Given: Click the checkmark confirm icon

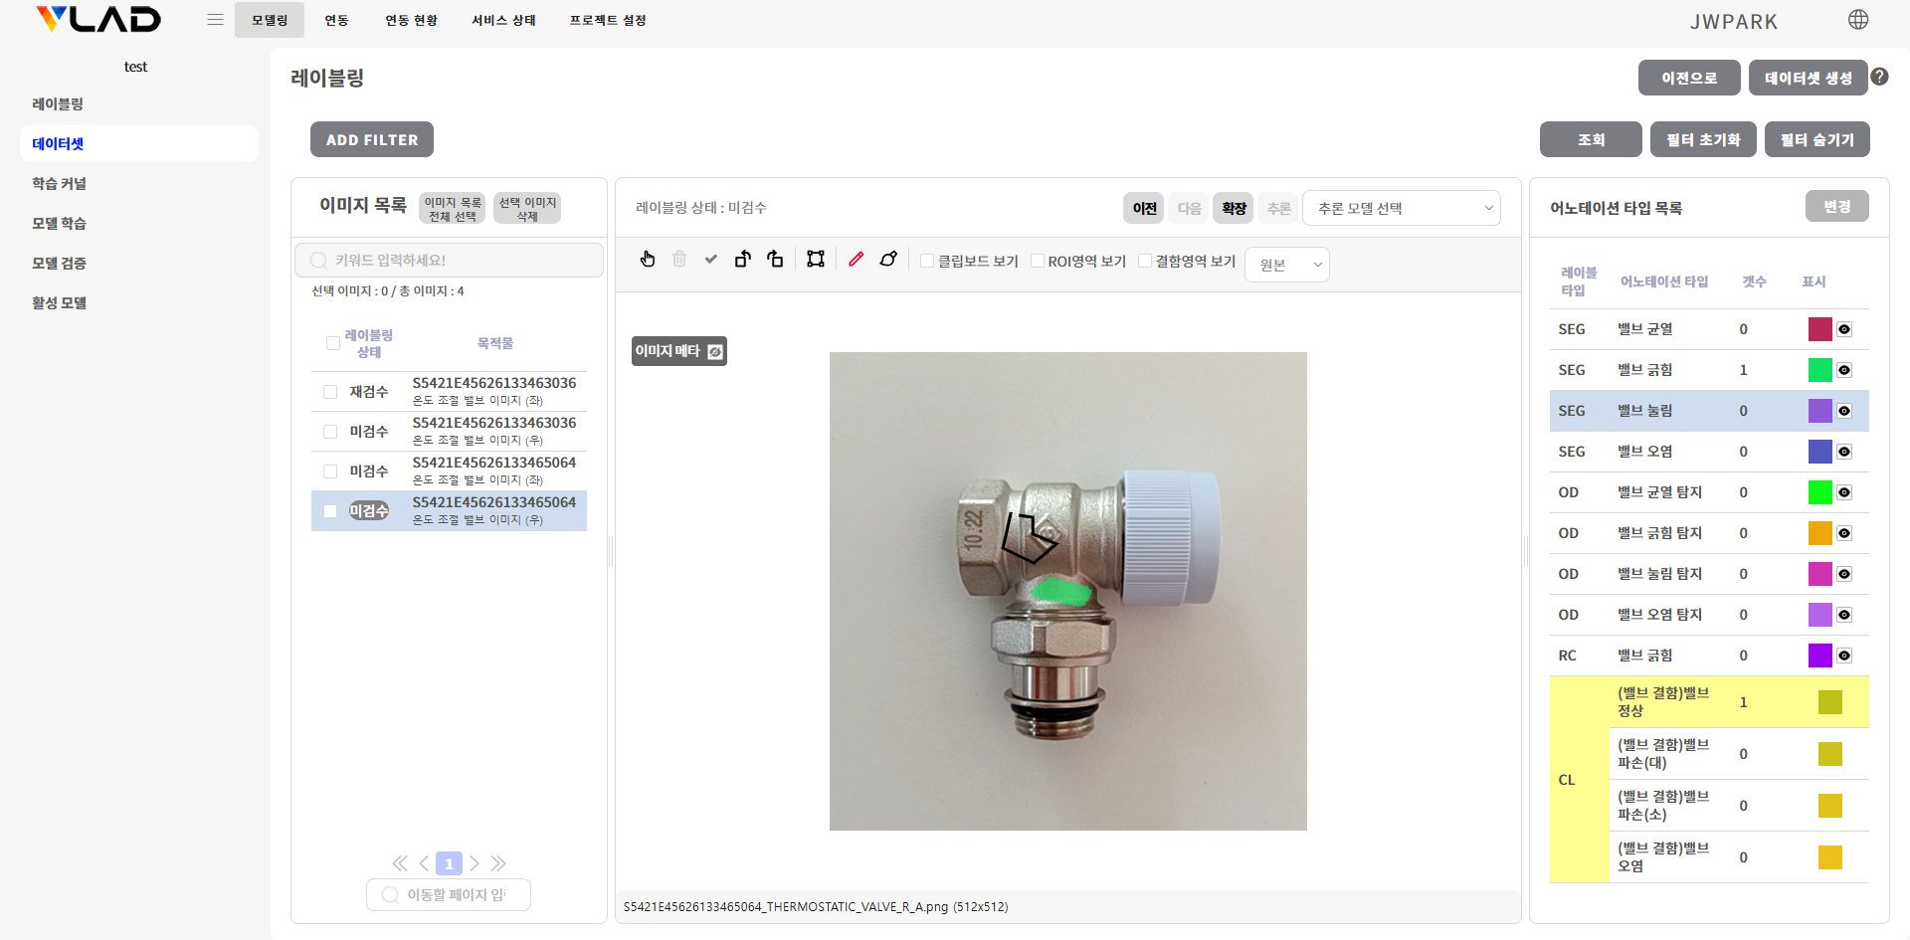Looking at the screenshot, I should [710, 260].
